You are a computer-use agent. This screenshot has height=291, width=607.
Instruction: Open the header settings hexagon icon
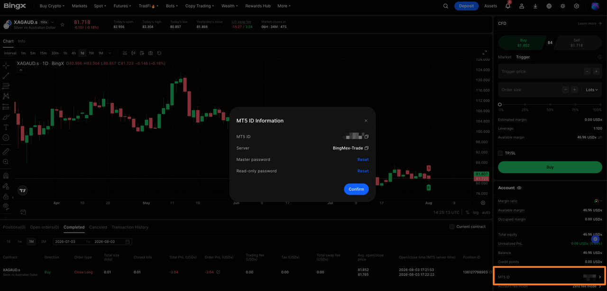pyautogui.click(x=577, y=6)
